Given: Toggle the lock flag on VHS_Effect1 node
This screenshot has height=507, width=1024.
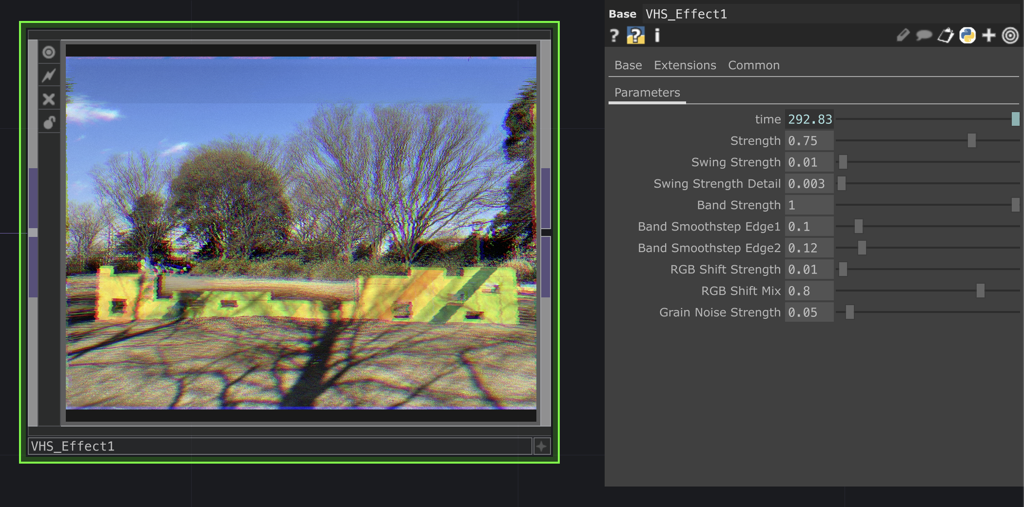Looking at the screenshot, I should coord(49,122).
